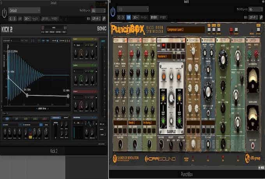Toggle the Limiter module power switch in PunchBox
This screenshot has width=265, height=179.
247,40
